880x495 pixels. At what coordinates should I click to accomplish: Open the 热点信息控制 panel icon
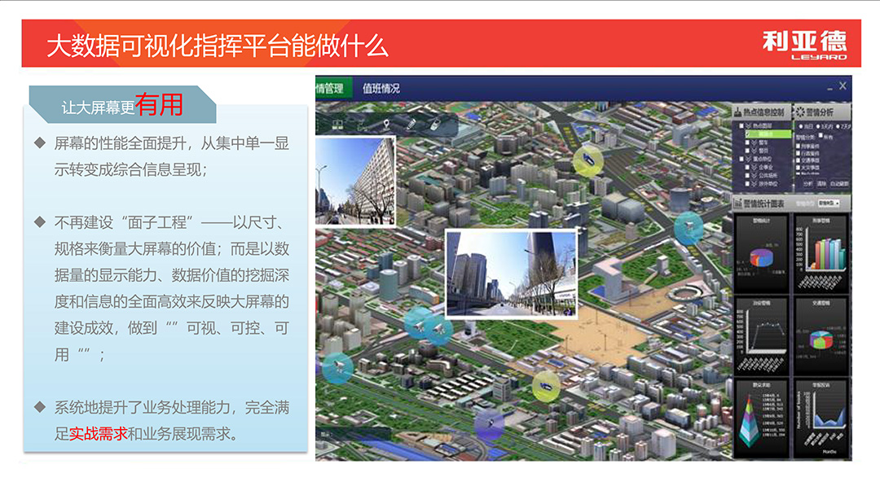pos(737,112)
